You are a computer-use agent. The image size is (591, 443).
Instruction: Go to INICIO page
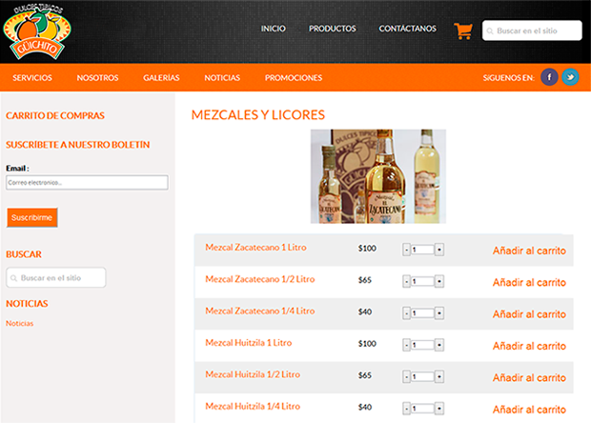(x=274, y=29)
